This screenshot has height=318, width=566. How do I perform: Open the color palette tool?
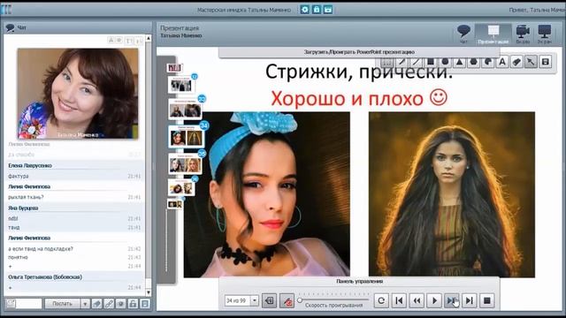[488, 62]
